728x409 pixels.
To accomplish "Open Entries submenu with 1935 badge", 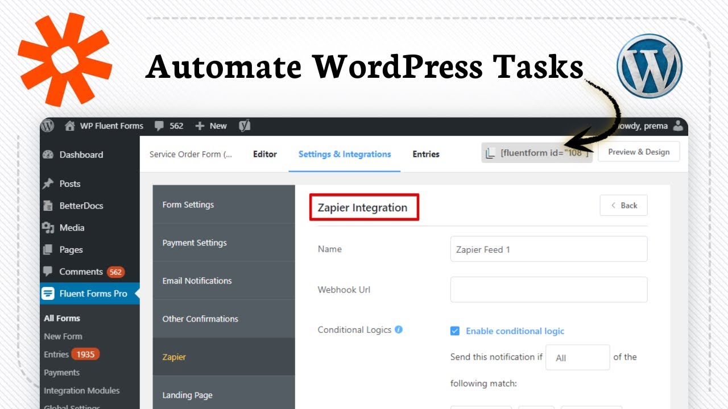I will tap(72, 354).
